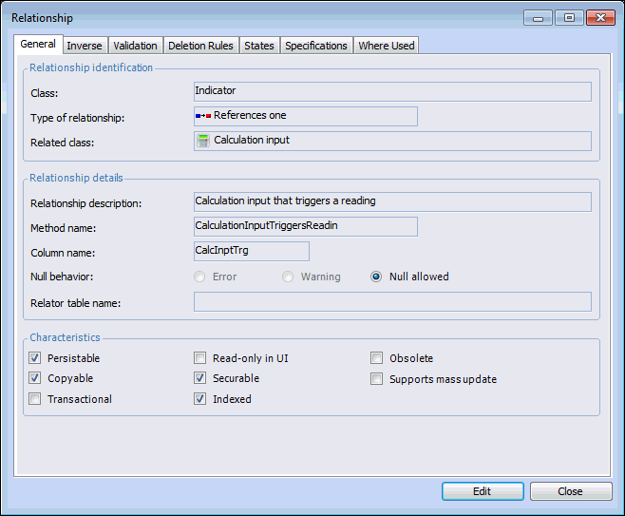The height and width of the screenshot is (516, 625).
Task: Select the Null allowed radio button
Action: click(x=377, y=277)
